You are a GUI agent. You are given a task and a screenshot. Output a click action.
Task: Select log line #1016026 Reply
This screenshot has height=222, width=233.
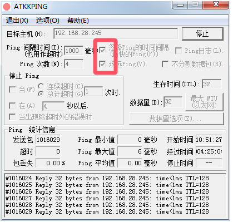[x=107, y=191]
